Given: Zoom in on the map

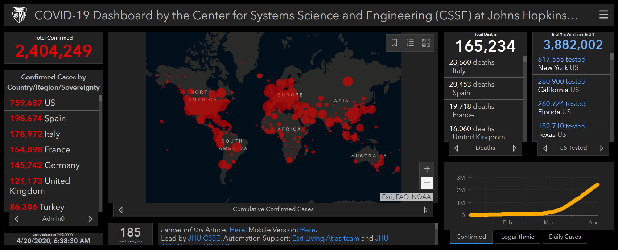Looking at the screenshot, I should [x=427, y=169].
